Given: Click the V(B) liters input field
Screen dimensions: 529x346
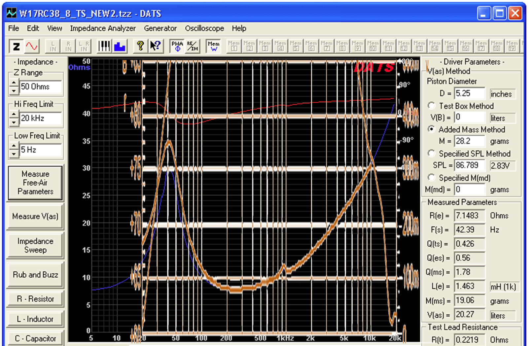Looking at the screenshot, I should [x=470, y=117].
